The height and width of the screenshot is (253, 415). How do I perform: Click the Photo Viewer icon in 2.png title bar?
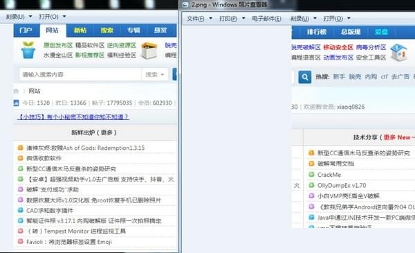(x=186, y=5)
